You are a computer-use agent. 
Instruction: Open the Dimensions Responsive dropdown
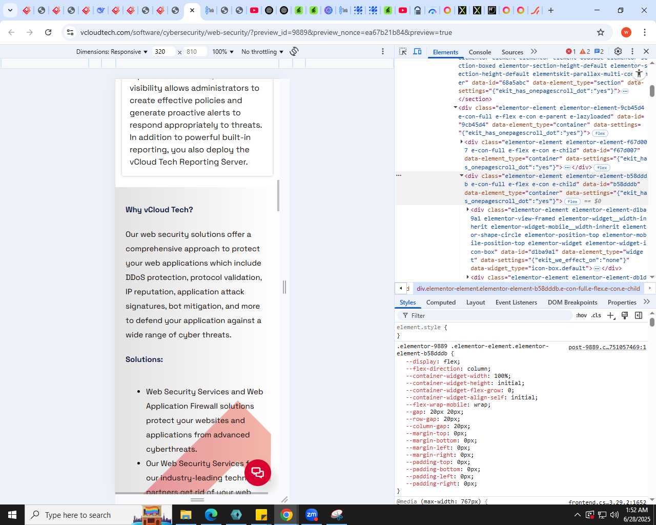click(112, 52)
